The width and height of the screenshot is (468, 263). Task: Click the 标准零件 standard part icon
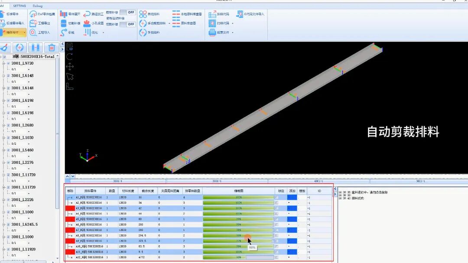coord(3,14)
